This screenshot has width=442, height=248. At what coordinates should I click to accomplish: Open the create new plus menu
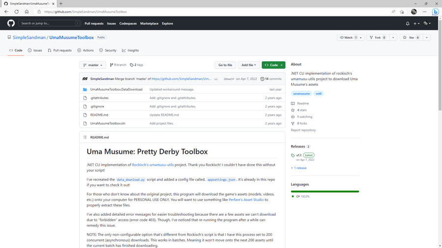click(416, 24)
